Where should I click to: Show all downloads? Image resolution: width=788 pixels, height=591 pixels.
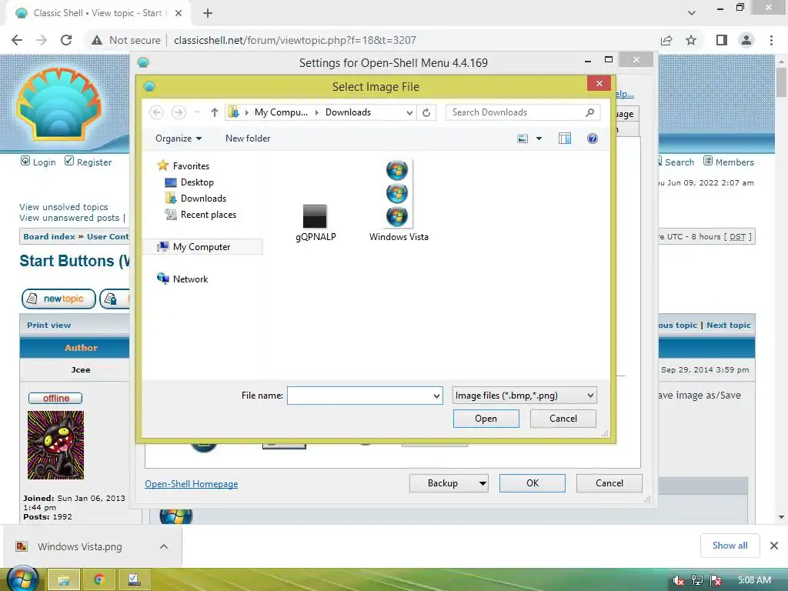click(x=730, y=546)
